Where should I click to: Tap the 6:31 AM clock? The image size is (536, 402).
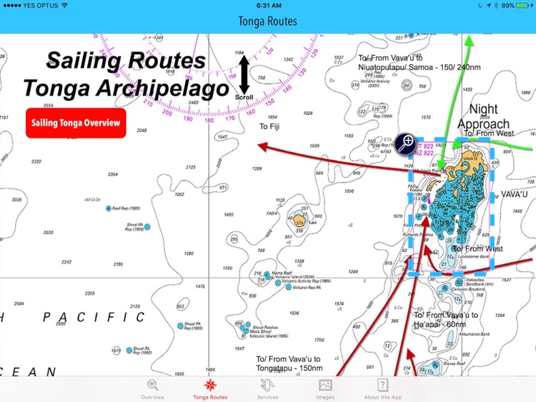(x=269, y=6)
